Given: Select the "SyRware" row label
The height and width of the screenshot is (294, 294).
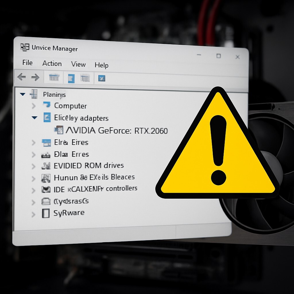Looking at the screenshot, I should [x=69, y=213].
